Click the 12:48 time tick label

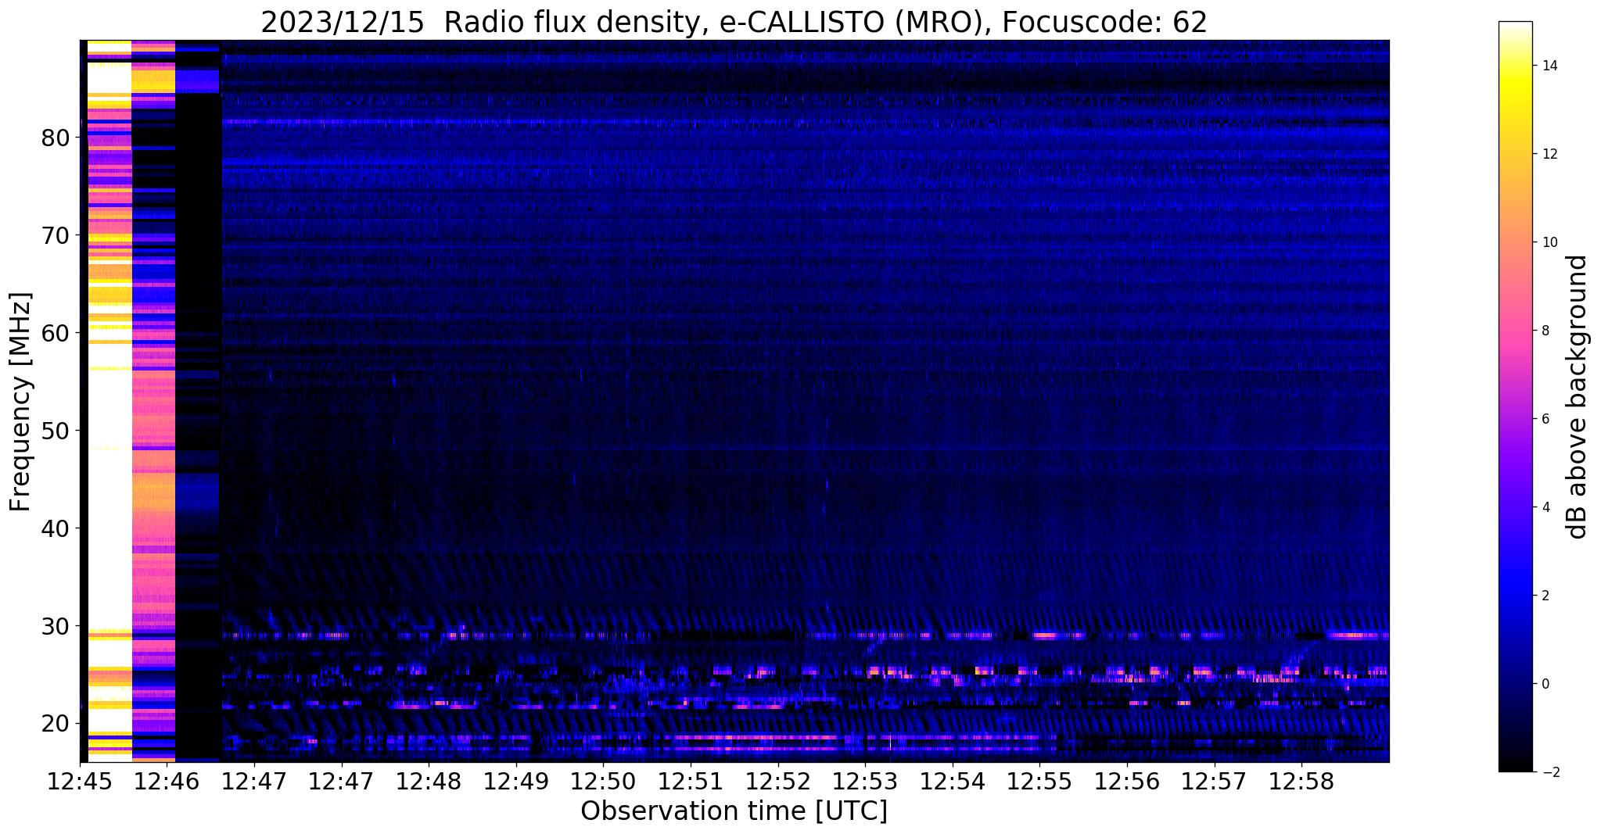(429, 781)
